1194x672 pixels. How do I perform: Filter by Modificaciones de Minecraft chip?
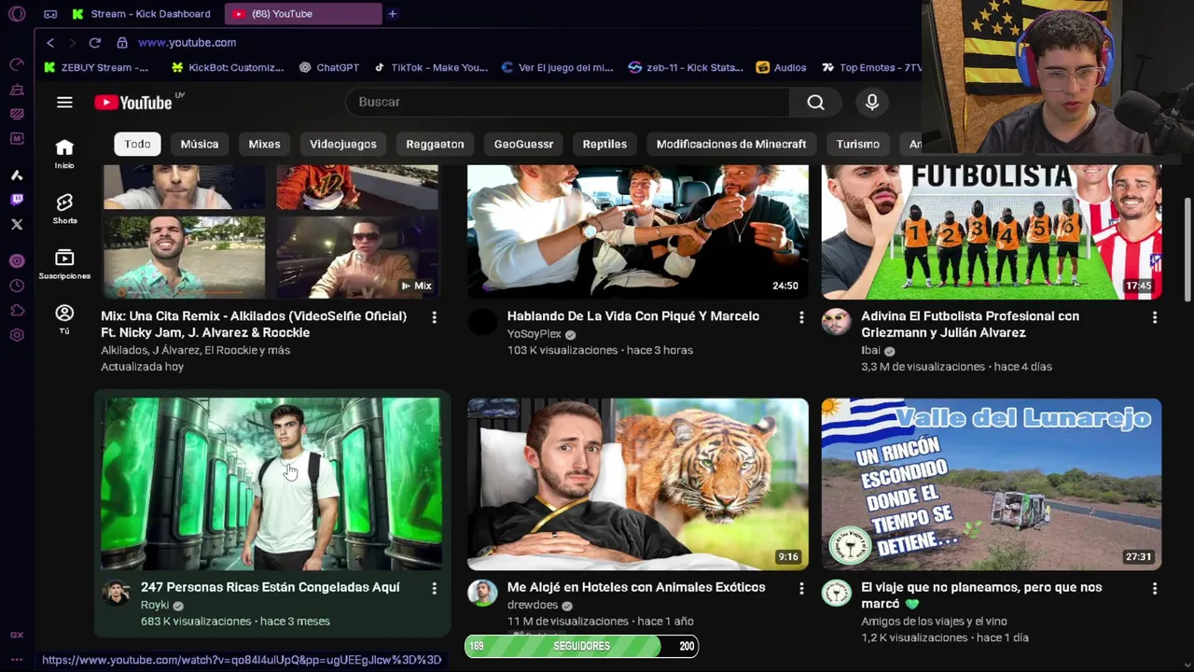pos(731,144)
